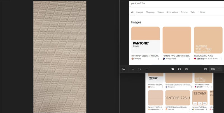Open the iColorpalette 719 U plain swatch image
This screenshot has height=113, width=224.
pyautogui.click(x=177, y=40)
